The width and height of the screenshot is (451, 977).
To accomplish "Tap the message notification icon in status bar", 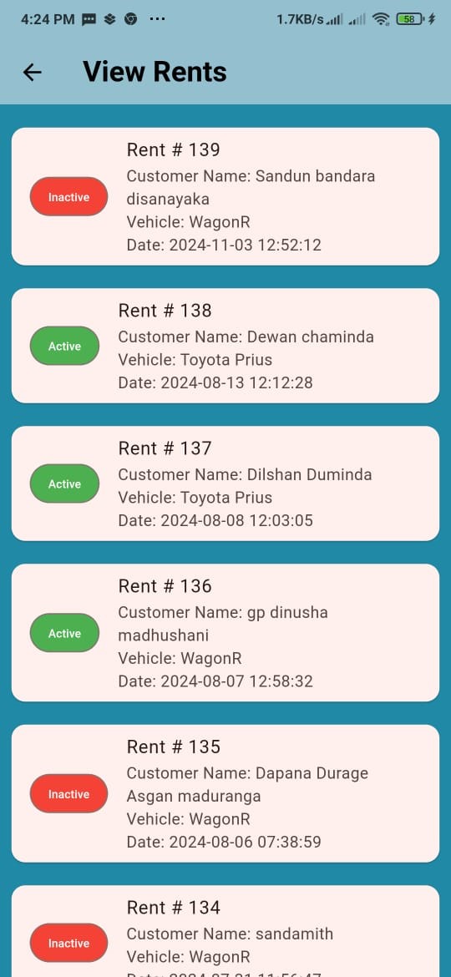I will 89,19.
